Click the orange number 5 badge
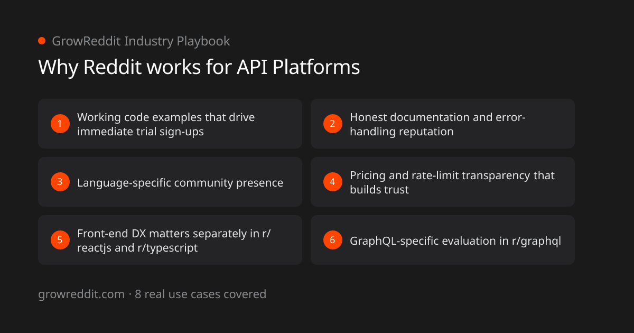The width and height of the screenshot is (634, 333). pyautogui.click(x=60, y=240)
